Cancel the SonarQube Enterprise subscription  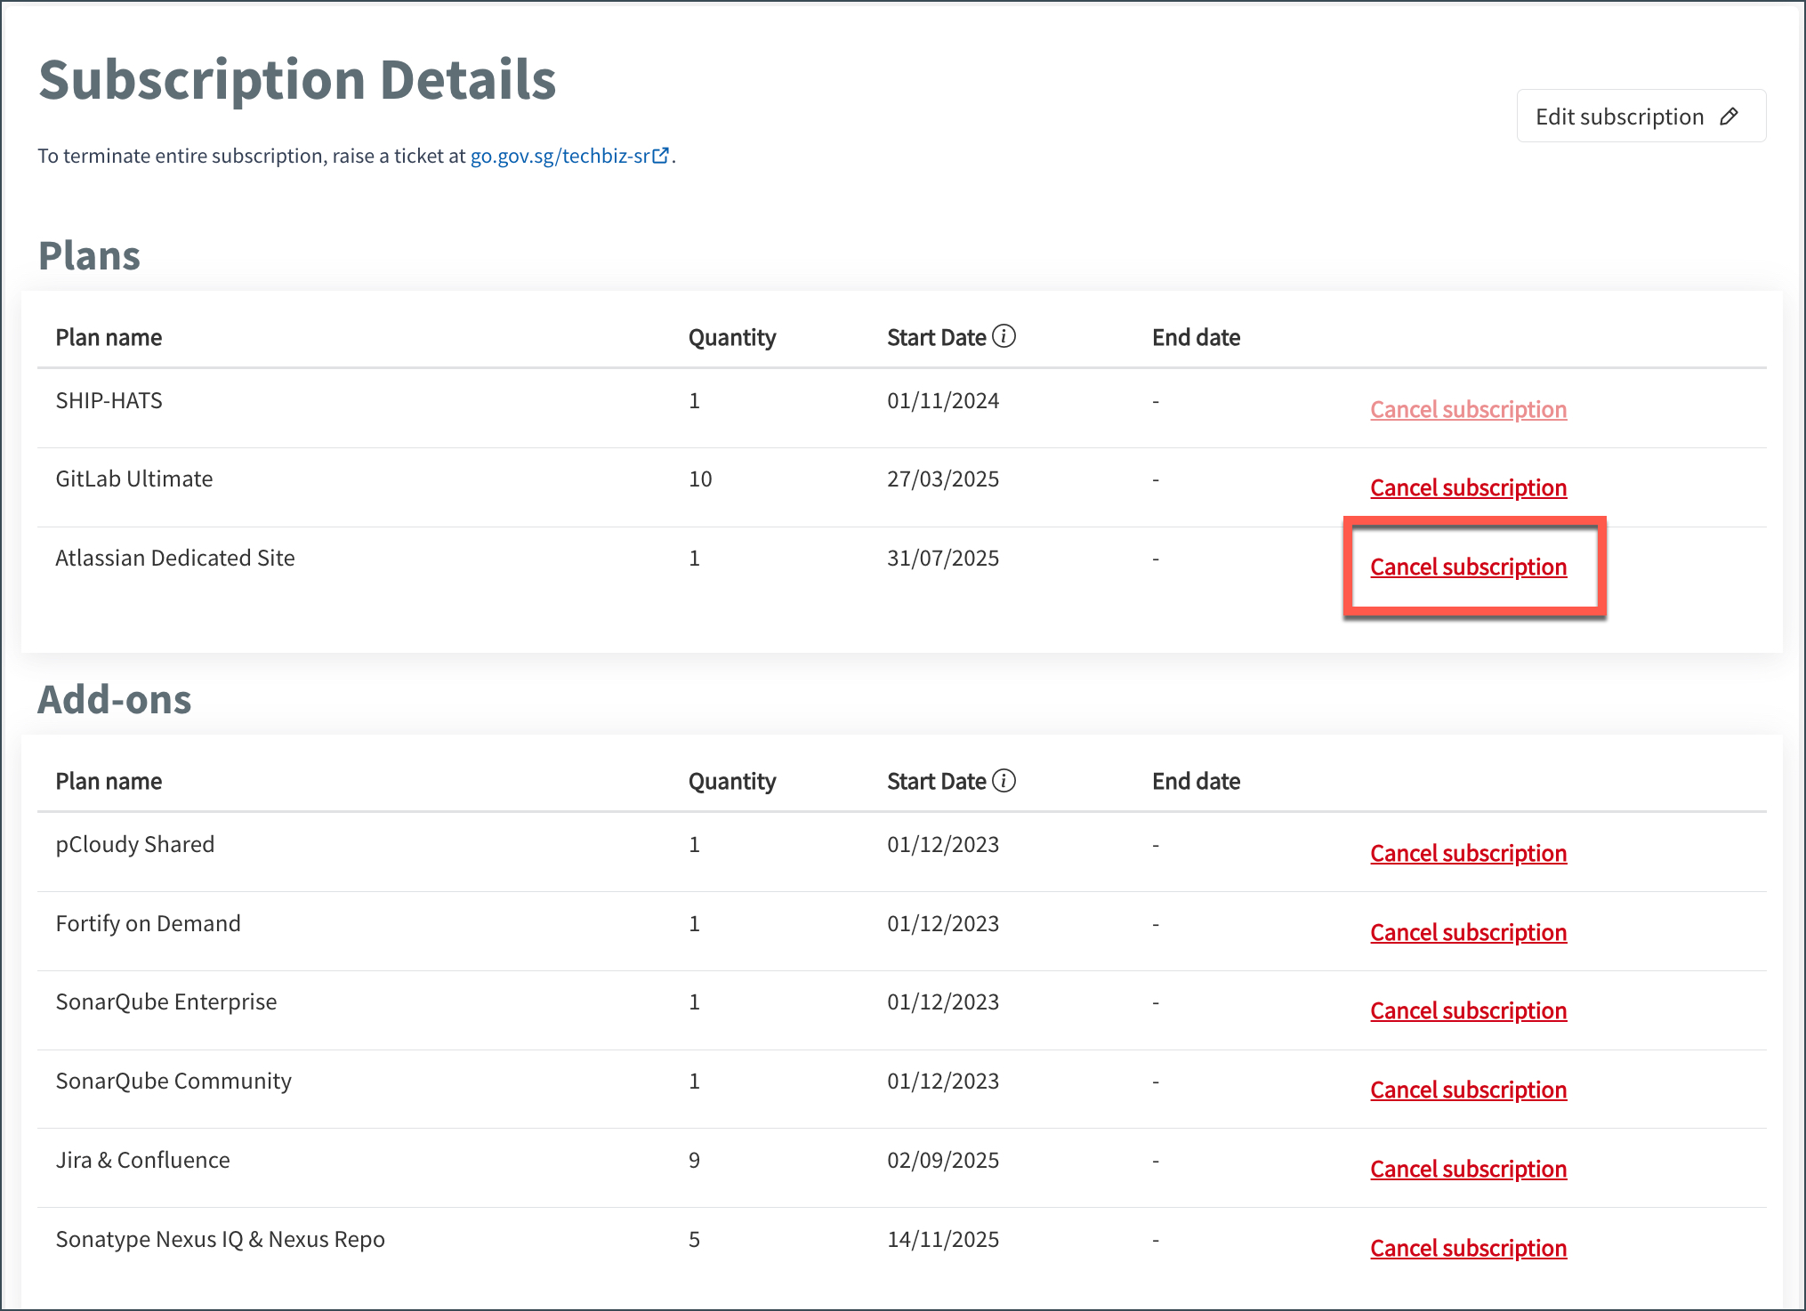point(1468,1010)
